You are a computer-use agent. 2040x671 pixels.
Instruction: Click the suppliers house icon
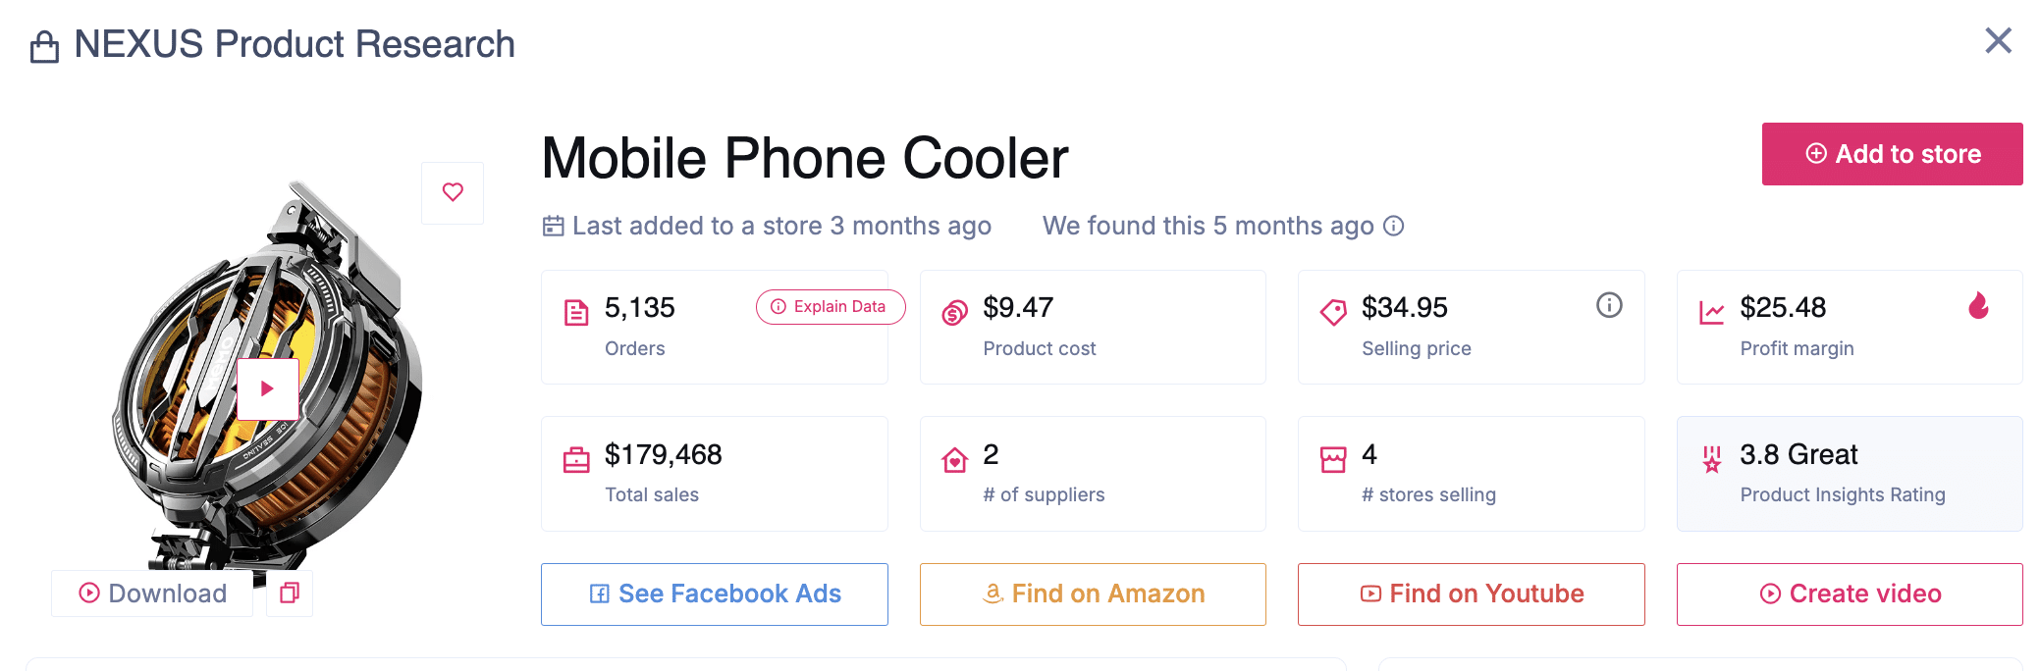pyautogui.click(x=954, y=459)
